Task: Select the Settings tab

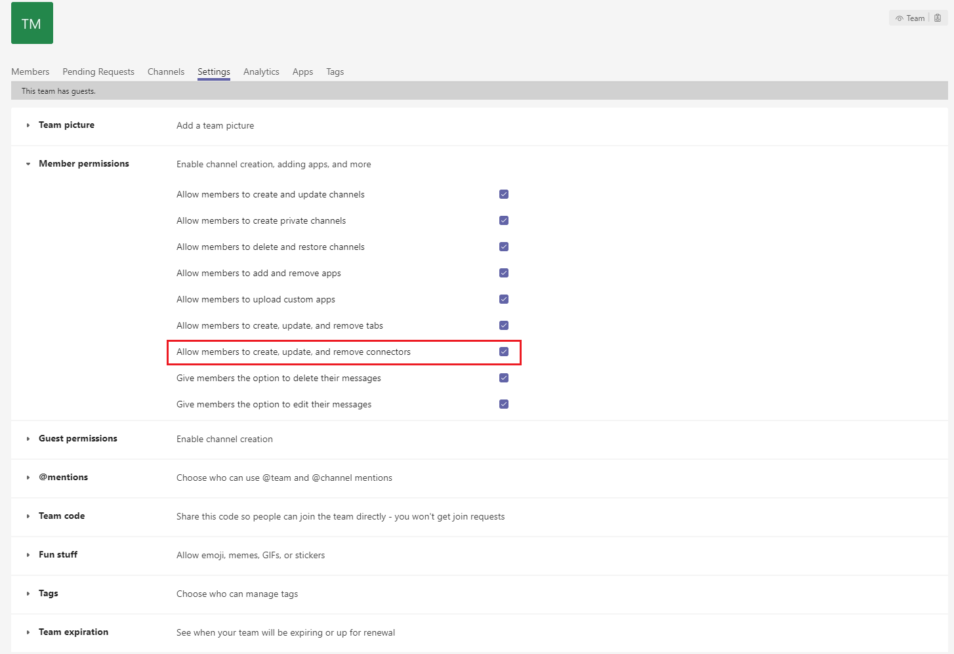Action: coord(214,72)
